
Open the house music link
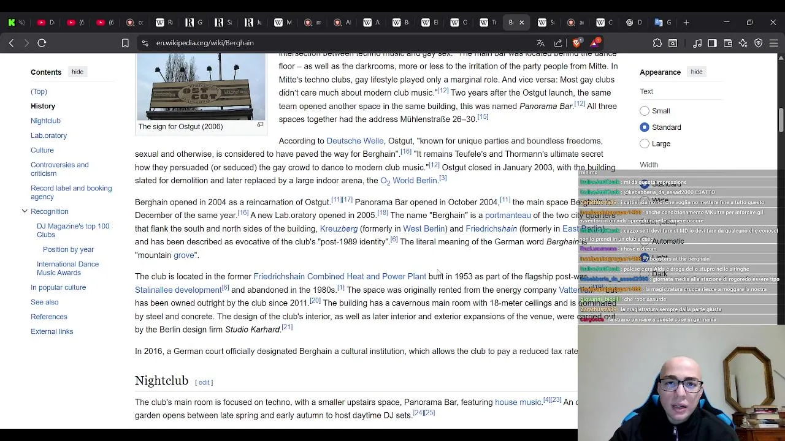click(518, 402)
